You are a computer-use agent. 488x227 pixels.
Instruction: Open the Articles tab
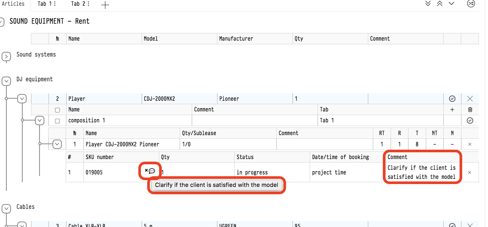point(13,4)
